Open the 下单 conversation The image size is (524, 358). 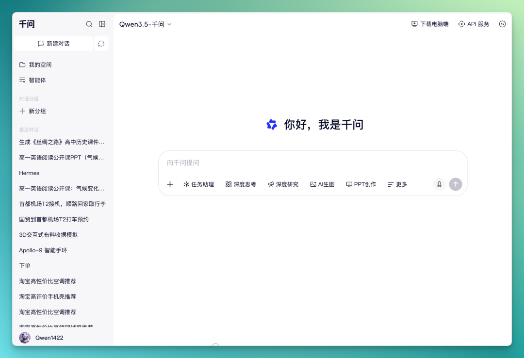[25, 266]
